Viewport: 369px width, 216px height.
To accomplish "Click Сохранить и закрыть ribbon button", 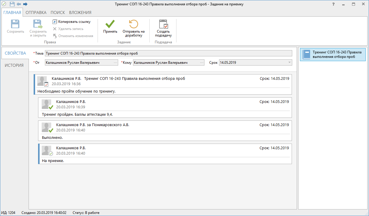I will click(x=38, y=28).
